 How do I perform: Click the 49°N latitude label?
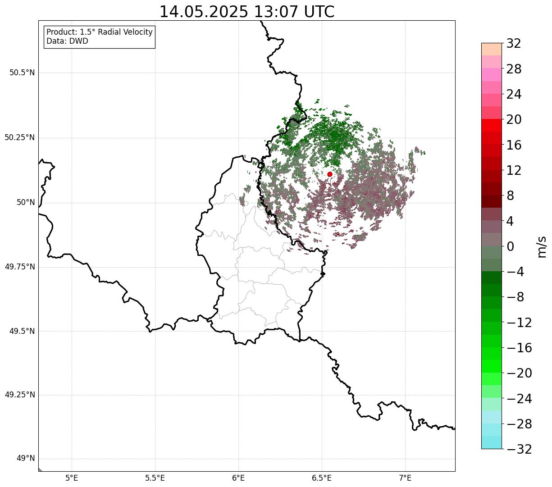tap(26, 459)
